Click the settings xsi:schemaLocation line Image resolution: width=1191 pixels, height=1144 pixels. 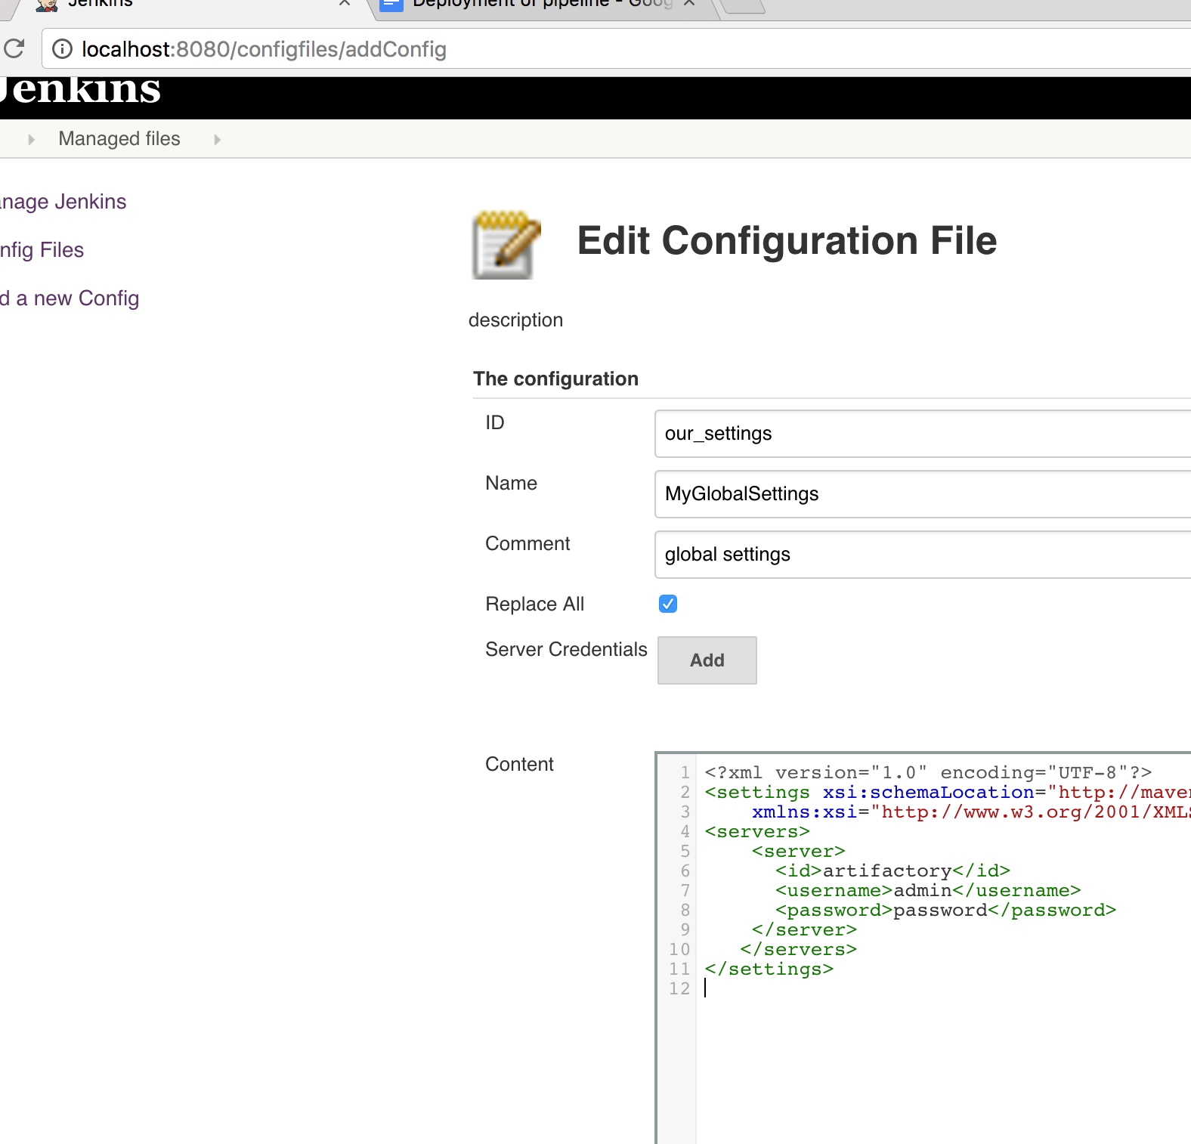948,792
